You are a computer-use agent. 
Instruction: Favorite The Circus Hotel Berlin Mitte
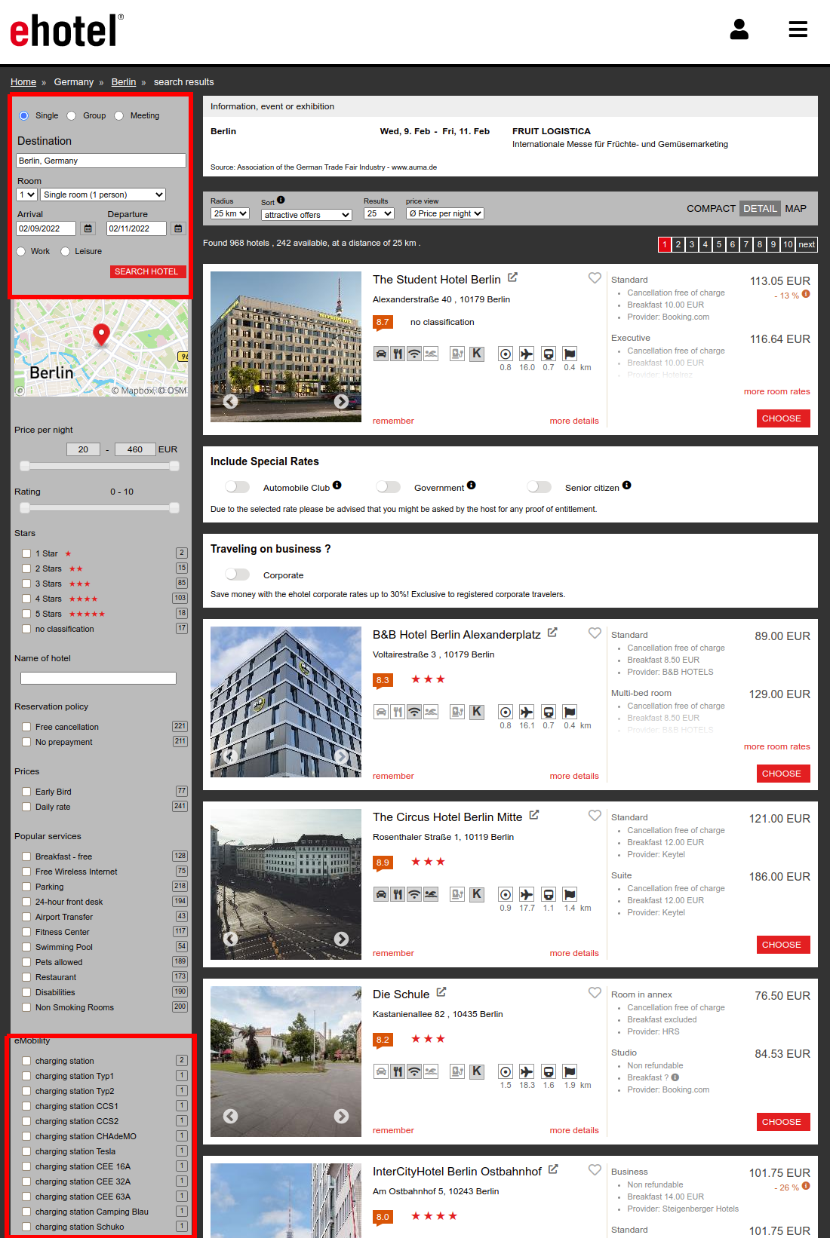[x=595, y=816]
